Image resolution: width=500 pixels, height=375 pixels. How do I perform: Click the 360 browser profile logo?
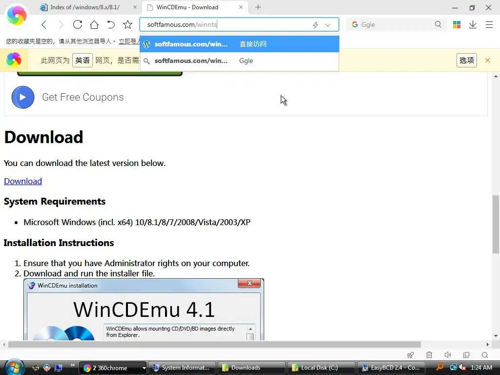[17, 15]
